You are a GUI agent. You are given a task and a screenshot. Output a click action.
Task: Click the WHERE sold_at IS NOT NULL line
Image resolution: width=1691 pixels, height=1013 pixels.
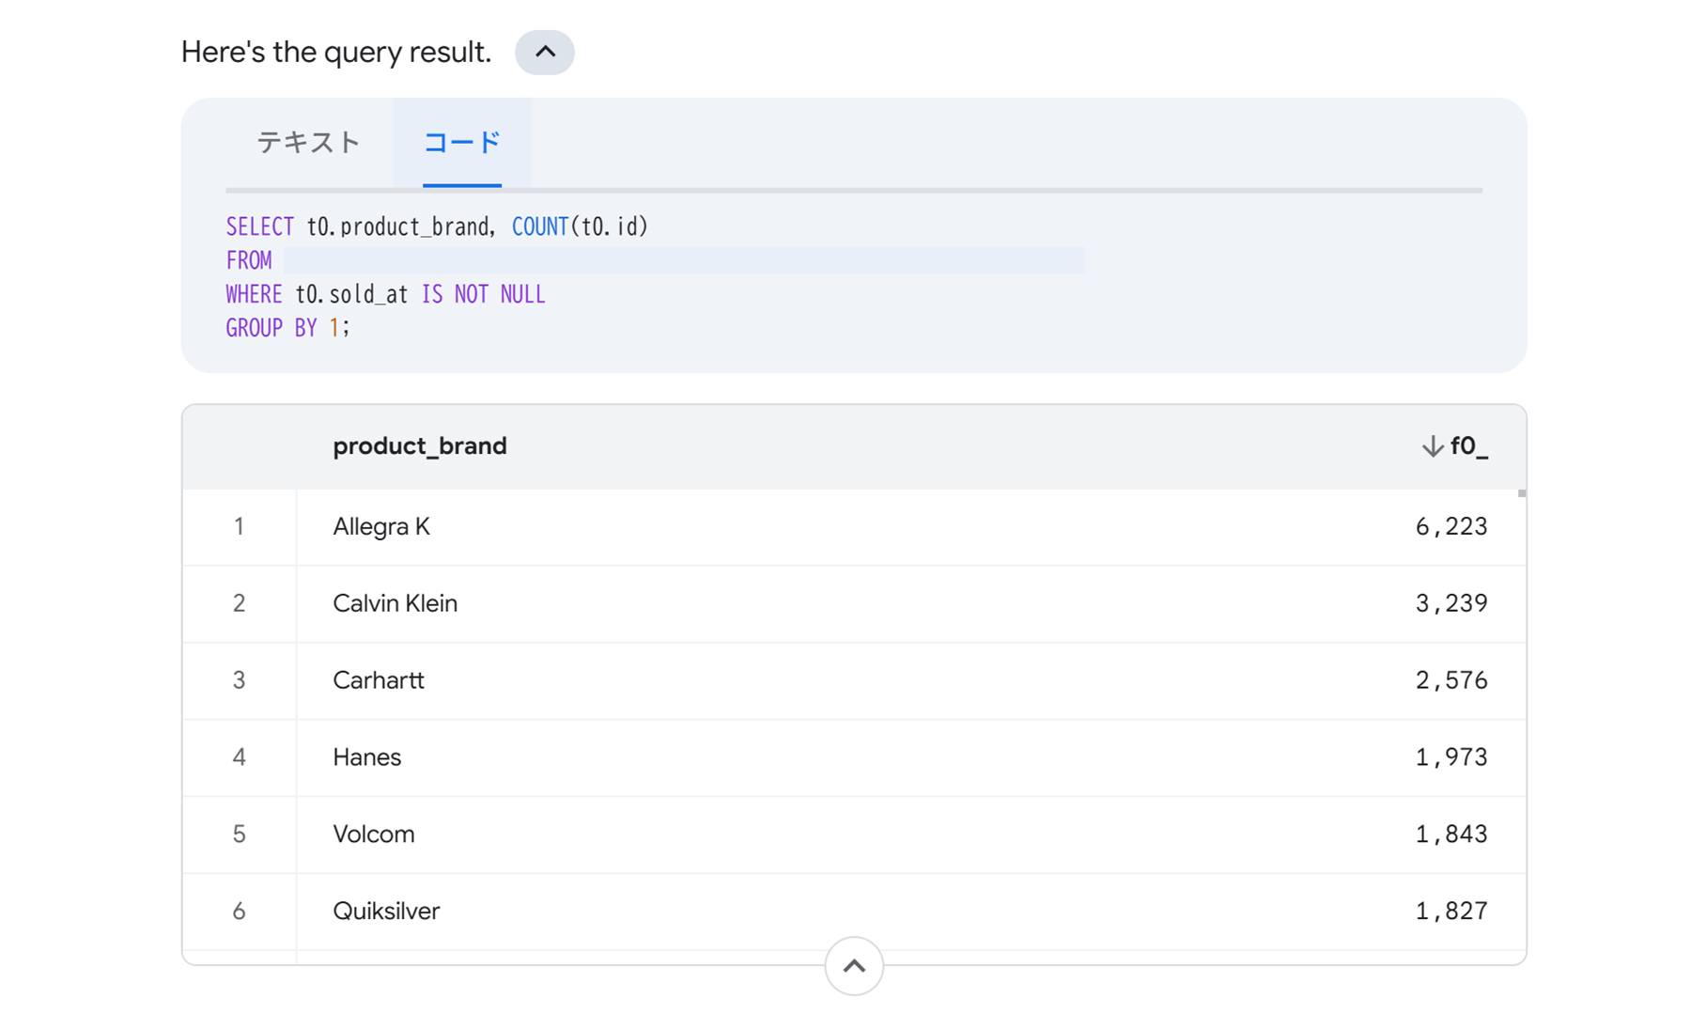click(385, 294)
